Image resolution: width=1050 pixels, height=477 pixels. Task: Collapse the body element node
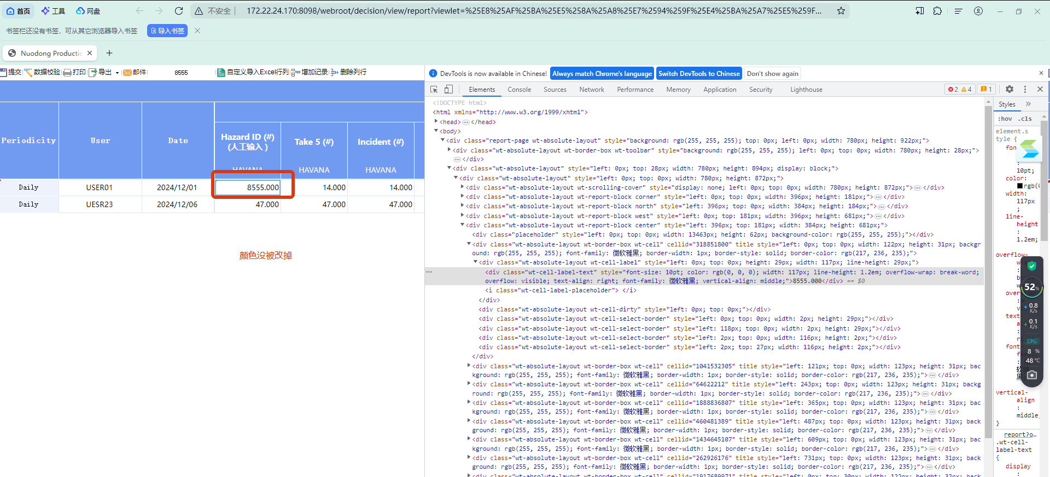(x=436, y=131)
